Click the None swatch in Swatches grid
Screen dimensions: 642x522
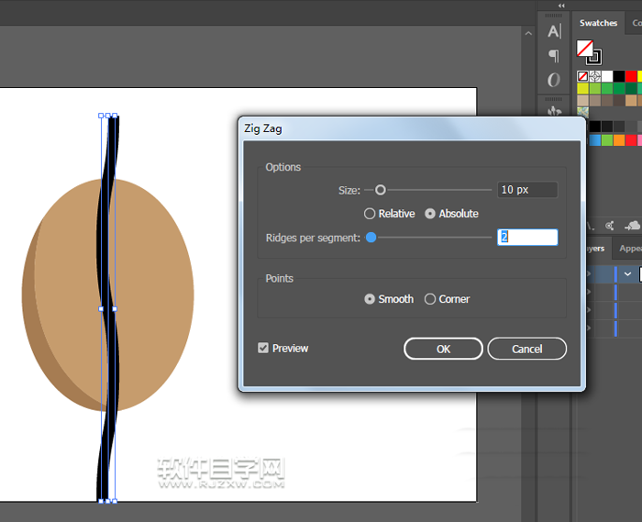coord(582,76)
